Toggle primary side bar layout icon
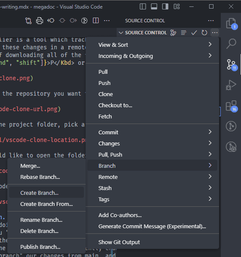The width and height of the screenshot is (241, 257). click(x=143, y=7)
